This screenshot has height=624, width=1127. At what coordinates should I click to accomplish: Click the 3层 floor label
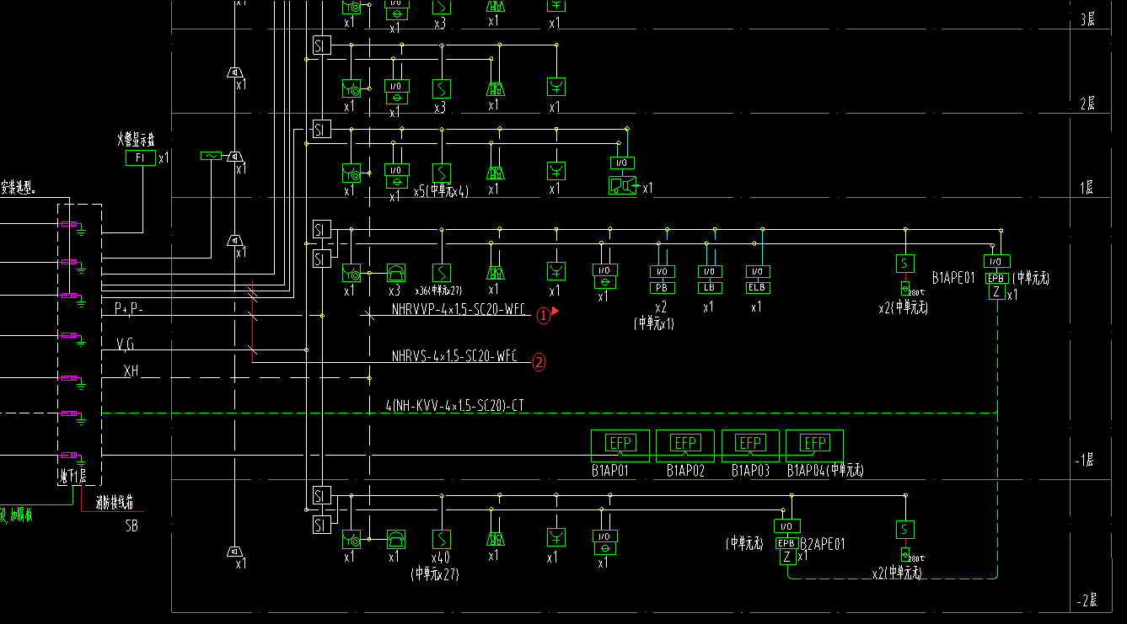click(x=1087, y=19)
